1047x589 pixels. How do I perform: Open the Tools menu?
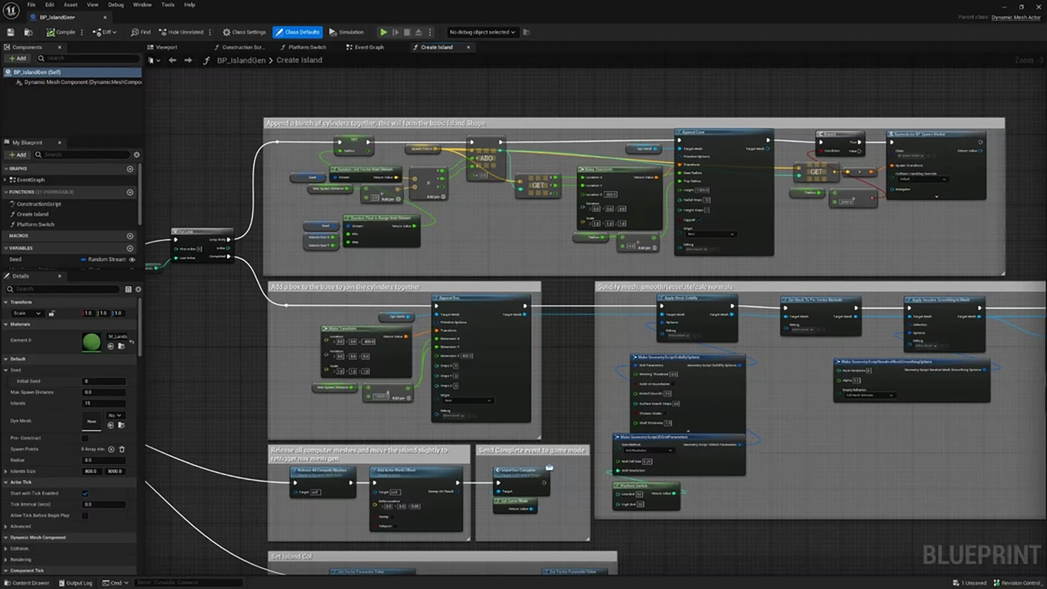coord(167,4)
